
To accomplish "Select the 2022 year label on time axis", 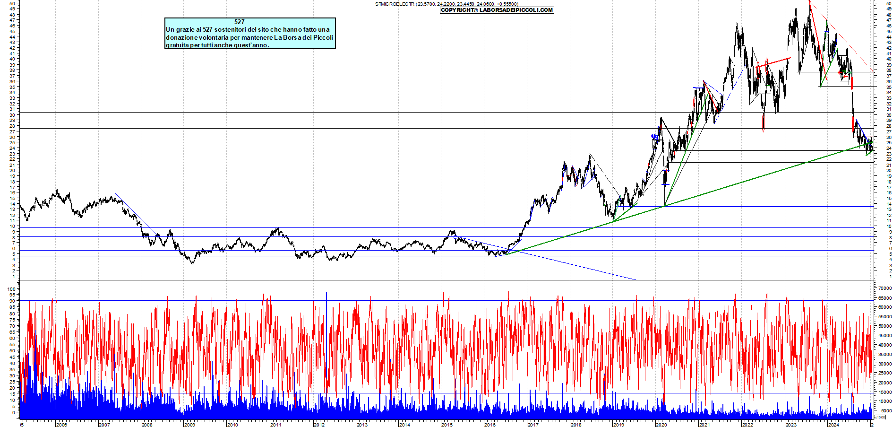I will (x=747, y=424).
